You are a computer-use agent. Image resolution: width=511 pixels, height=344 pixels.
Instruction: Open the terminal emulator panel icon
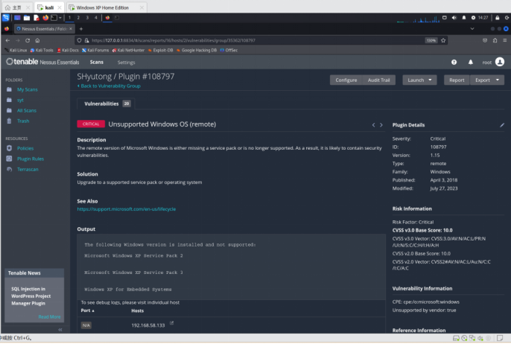point(54,18)
